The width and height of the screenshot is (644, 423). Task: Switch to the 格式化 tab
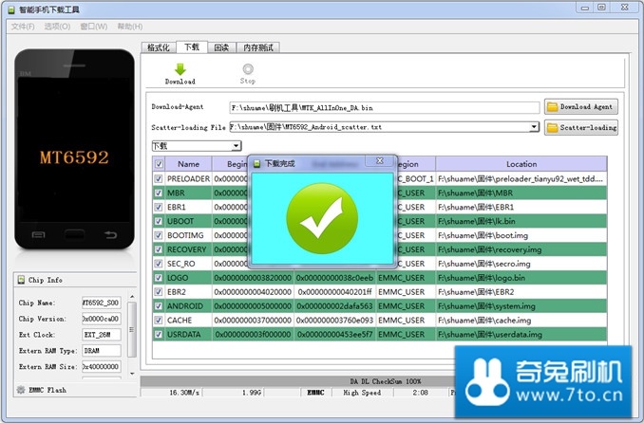tap(158, 47)
